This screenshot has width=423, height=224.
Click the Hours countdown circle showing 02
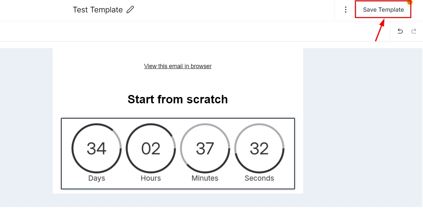coord(151,148)
